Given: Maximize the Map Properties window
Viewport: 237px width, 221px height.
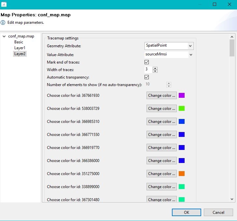Looking at the screenshot, I should click(214, 4).
